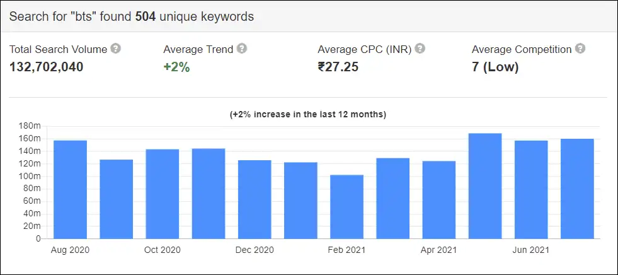Click the ₹27.25 average CPC value
The height and width of the screenshot is (275, 618).
338,67
